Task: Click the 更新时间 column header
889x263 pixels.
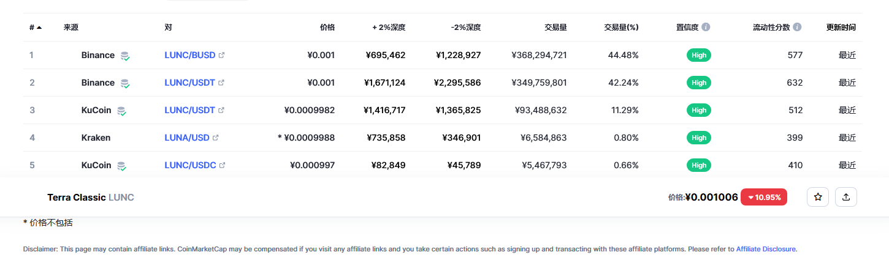Action: tap(841, 28)
